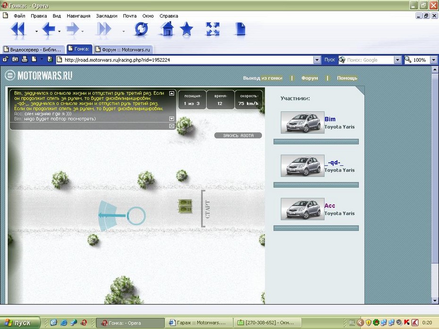The width and height of the screenshot is (439, 329).
Task: Click the Выход из гонки link
Action: [x=262, y=78]
